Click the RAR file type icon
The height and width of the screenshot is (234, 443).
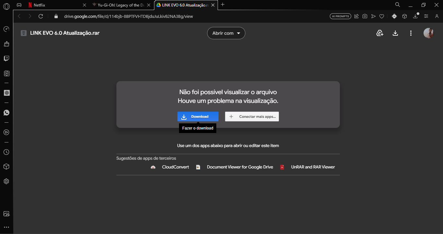23,33
